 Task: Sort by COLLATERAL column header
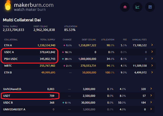(11, 40)
